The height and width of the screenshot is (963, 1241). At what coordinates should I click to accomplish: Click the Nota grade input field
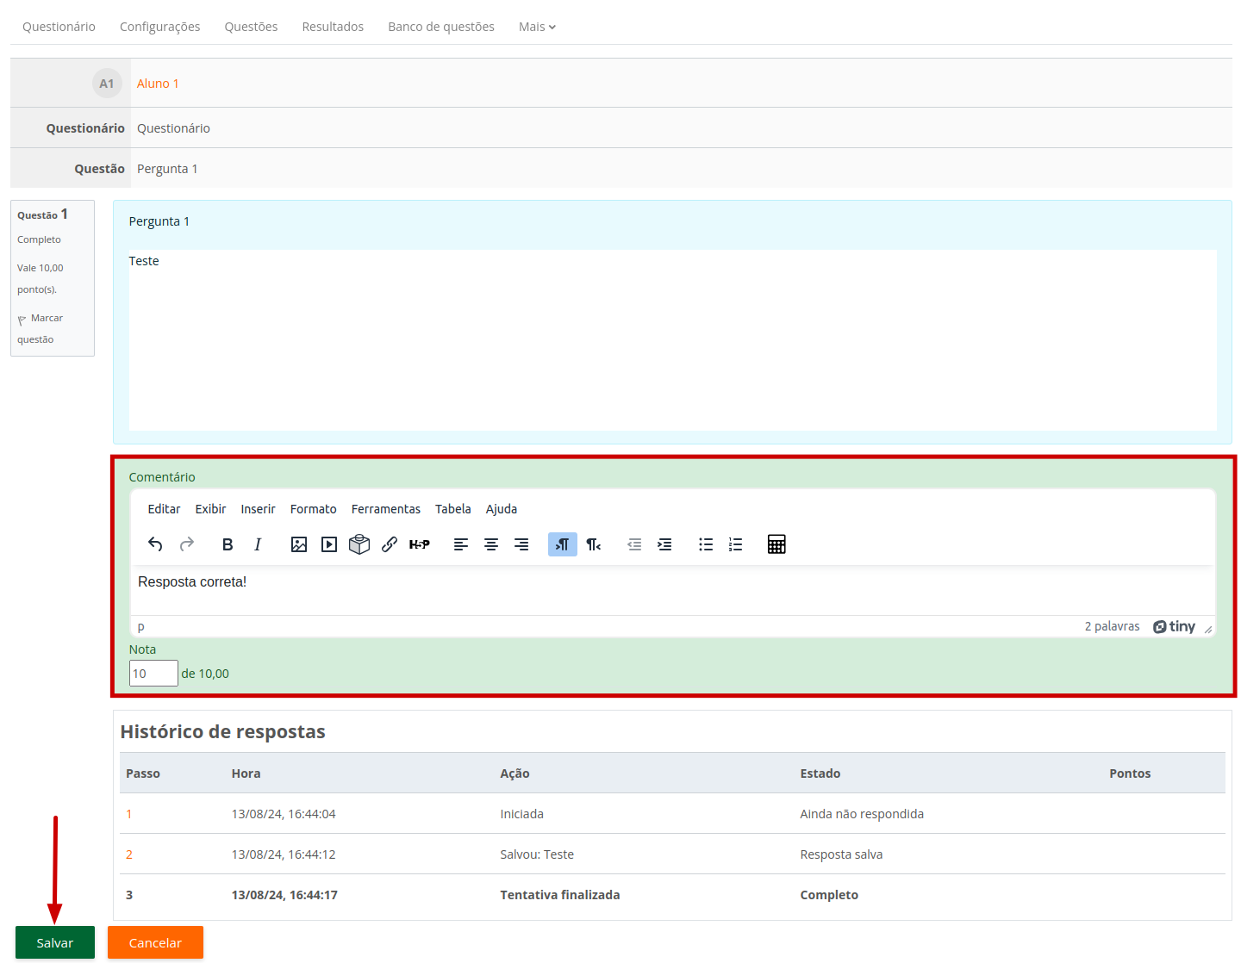153,674
